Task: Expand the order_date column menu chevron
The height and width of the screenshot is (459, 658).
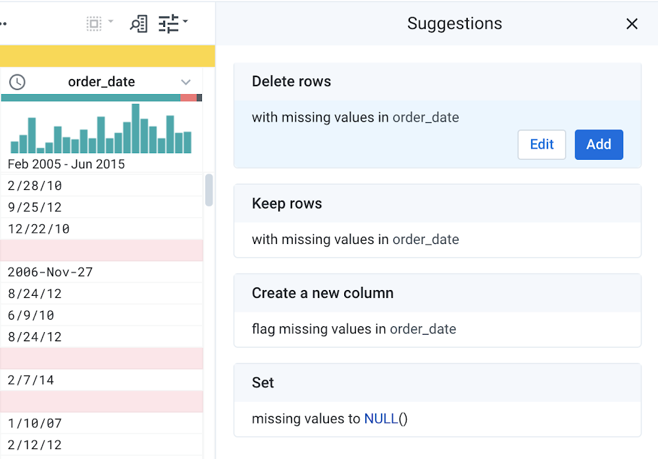Action: [x=186, y=82]
